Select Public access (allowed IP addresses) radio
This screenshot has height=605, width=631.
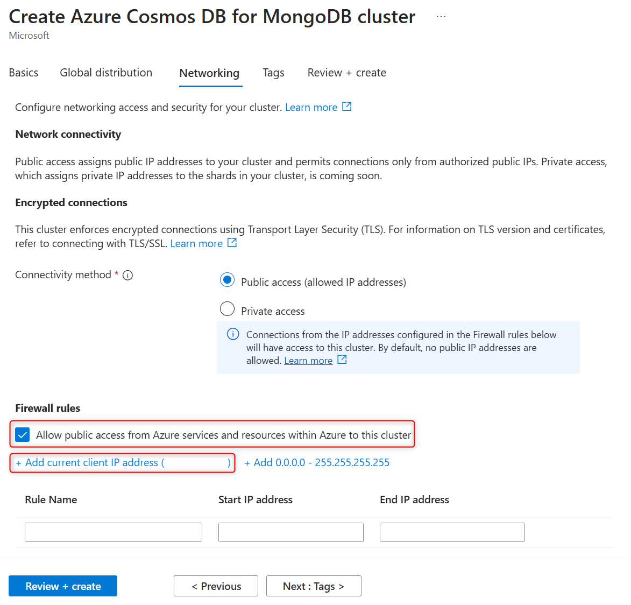click(228, 280)
